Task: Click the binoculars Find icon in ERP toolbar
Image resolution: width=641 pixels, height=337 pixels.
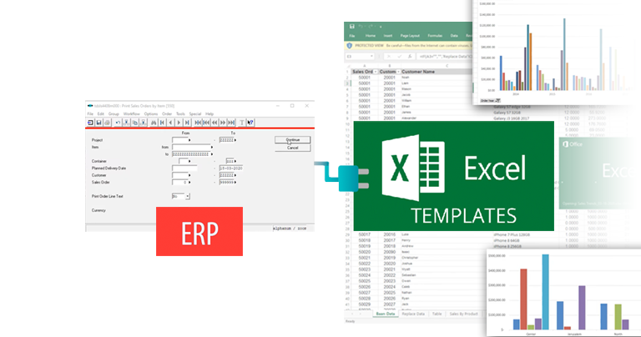Action: click(x=154, y=123)
